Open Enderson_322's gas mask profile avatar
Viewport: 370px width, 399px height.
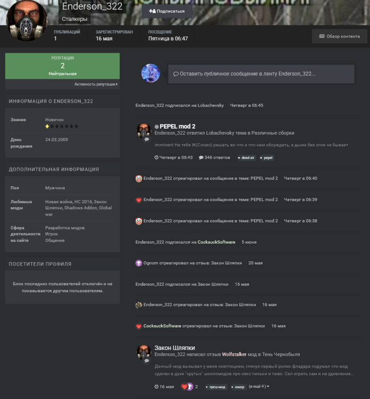pyautogui.click(x=27, y=21)
